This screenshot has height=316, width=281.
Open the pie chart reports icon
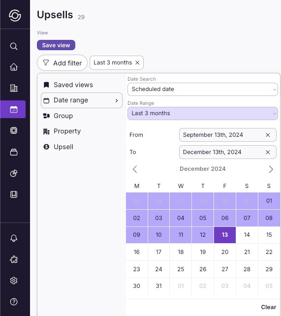[x=14, y=173]
